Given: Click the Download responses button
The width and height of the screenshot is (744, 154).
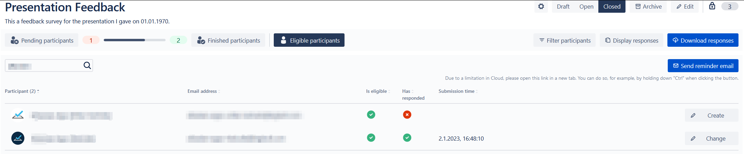Looking at the screenshot, I should point(703,40).
